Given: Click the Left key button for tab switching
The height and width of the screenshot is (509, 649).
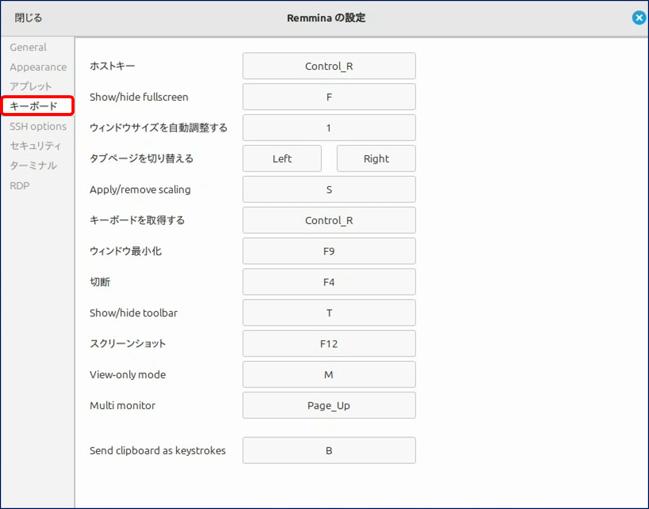Looking at the screenshot, I should pyautogui.click(x=282, y=159).
